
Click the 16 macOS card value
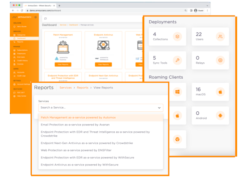click(198, 89)
